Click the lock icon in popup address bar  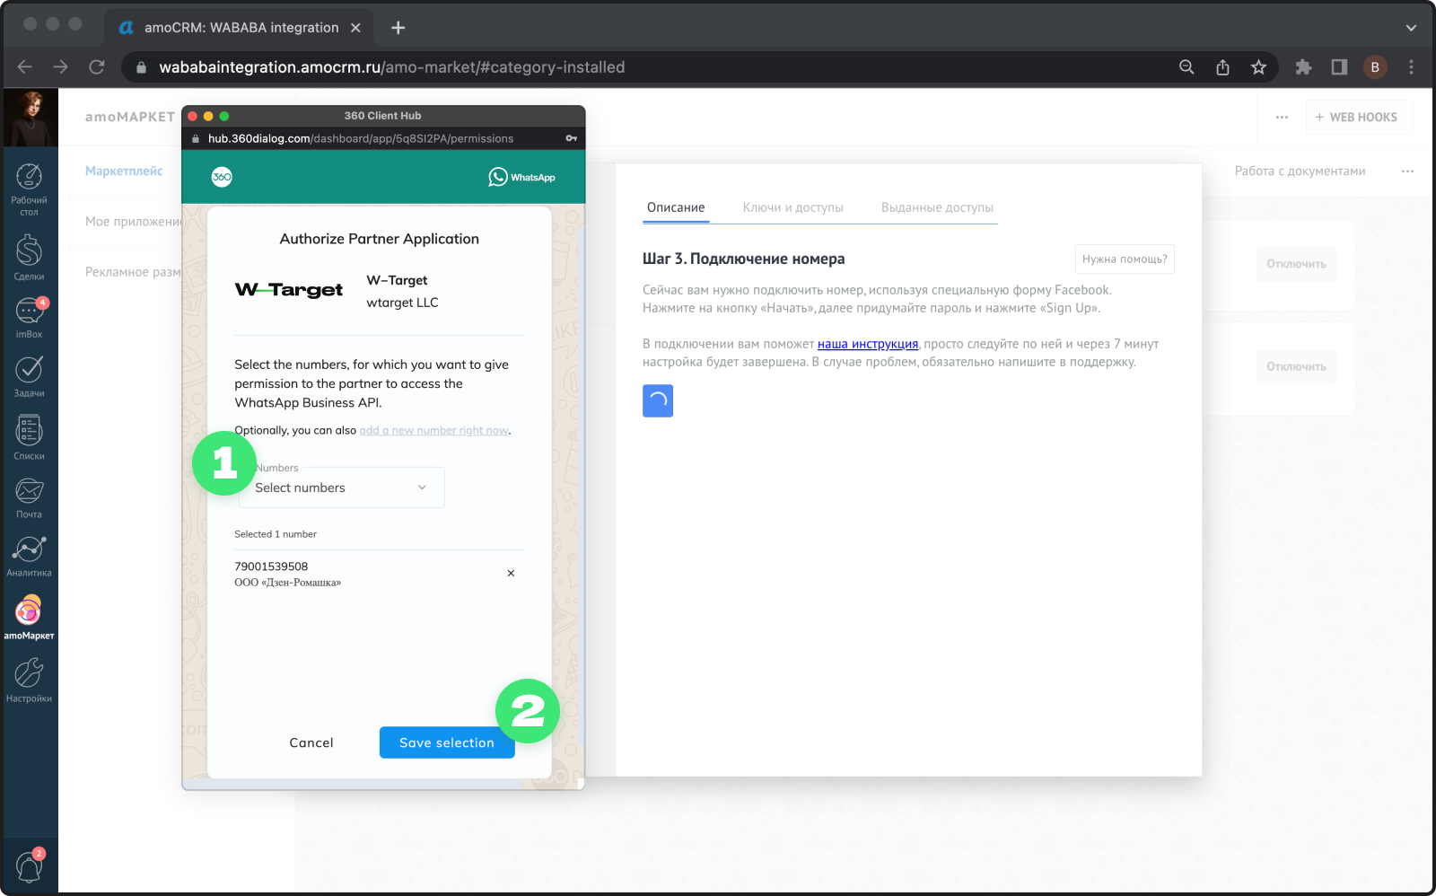click(x=195, y=138)
